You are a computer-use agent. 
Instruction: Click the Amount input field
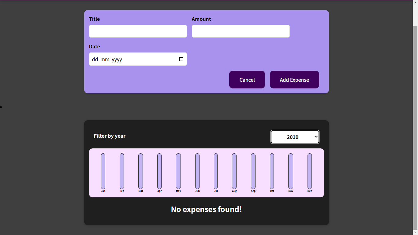pyautogui.click(x=241, y=31)
